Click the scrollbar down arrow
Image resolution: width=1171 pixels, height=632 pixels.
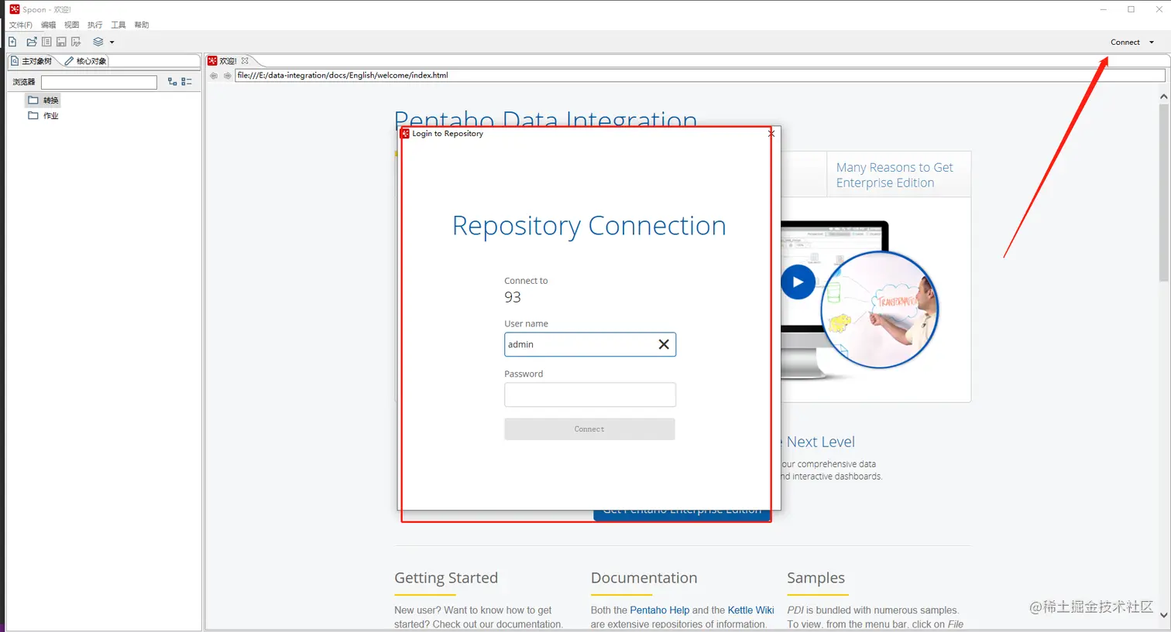point(1163,616)
